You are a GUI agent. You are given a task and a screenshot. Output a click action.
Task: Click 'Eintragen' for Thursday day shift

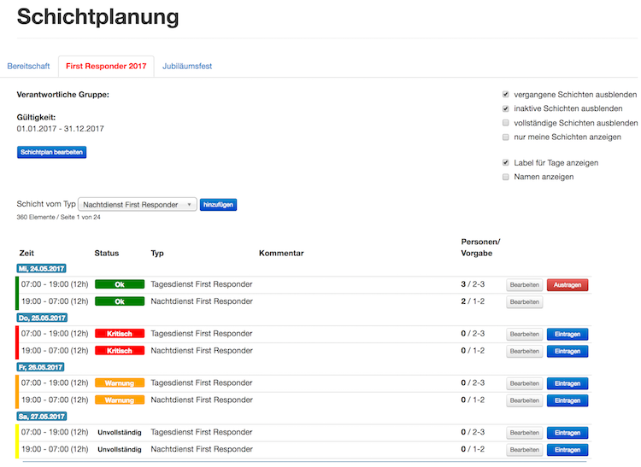[567, 334]
